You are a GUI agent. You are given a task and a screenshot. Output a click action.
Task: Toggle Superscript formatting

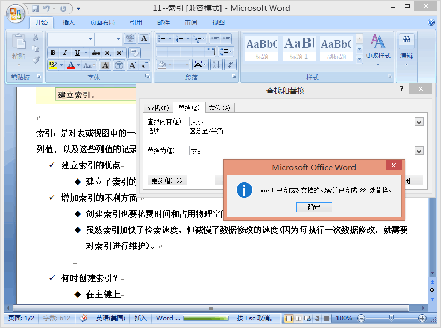pyautogui.click(x=120, y=53)
